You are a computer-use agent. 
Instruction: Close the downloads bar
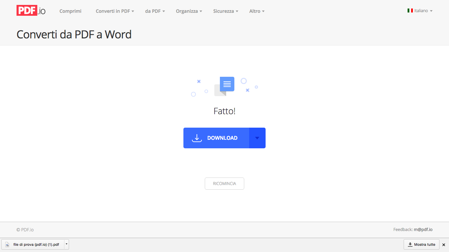pyautogui.click(x=444, y=245)
